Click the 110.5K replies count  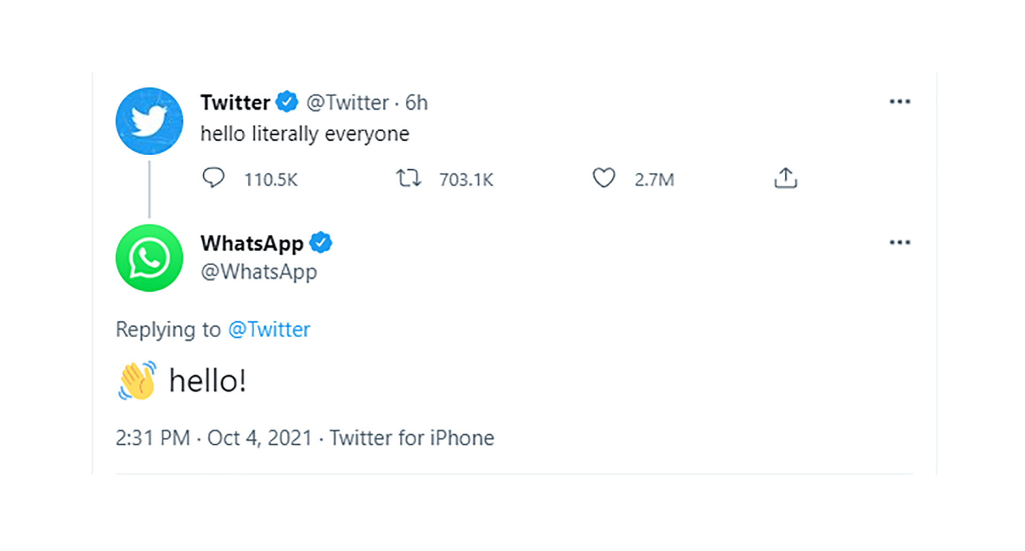coord(271,180)
